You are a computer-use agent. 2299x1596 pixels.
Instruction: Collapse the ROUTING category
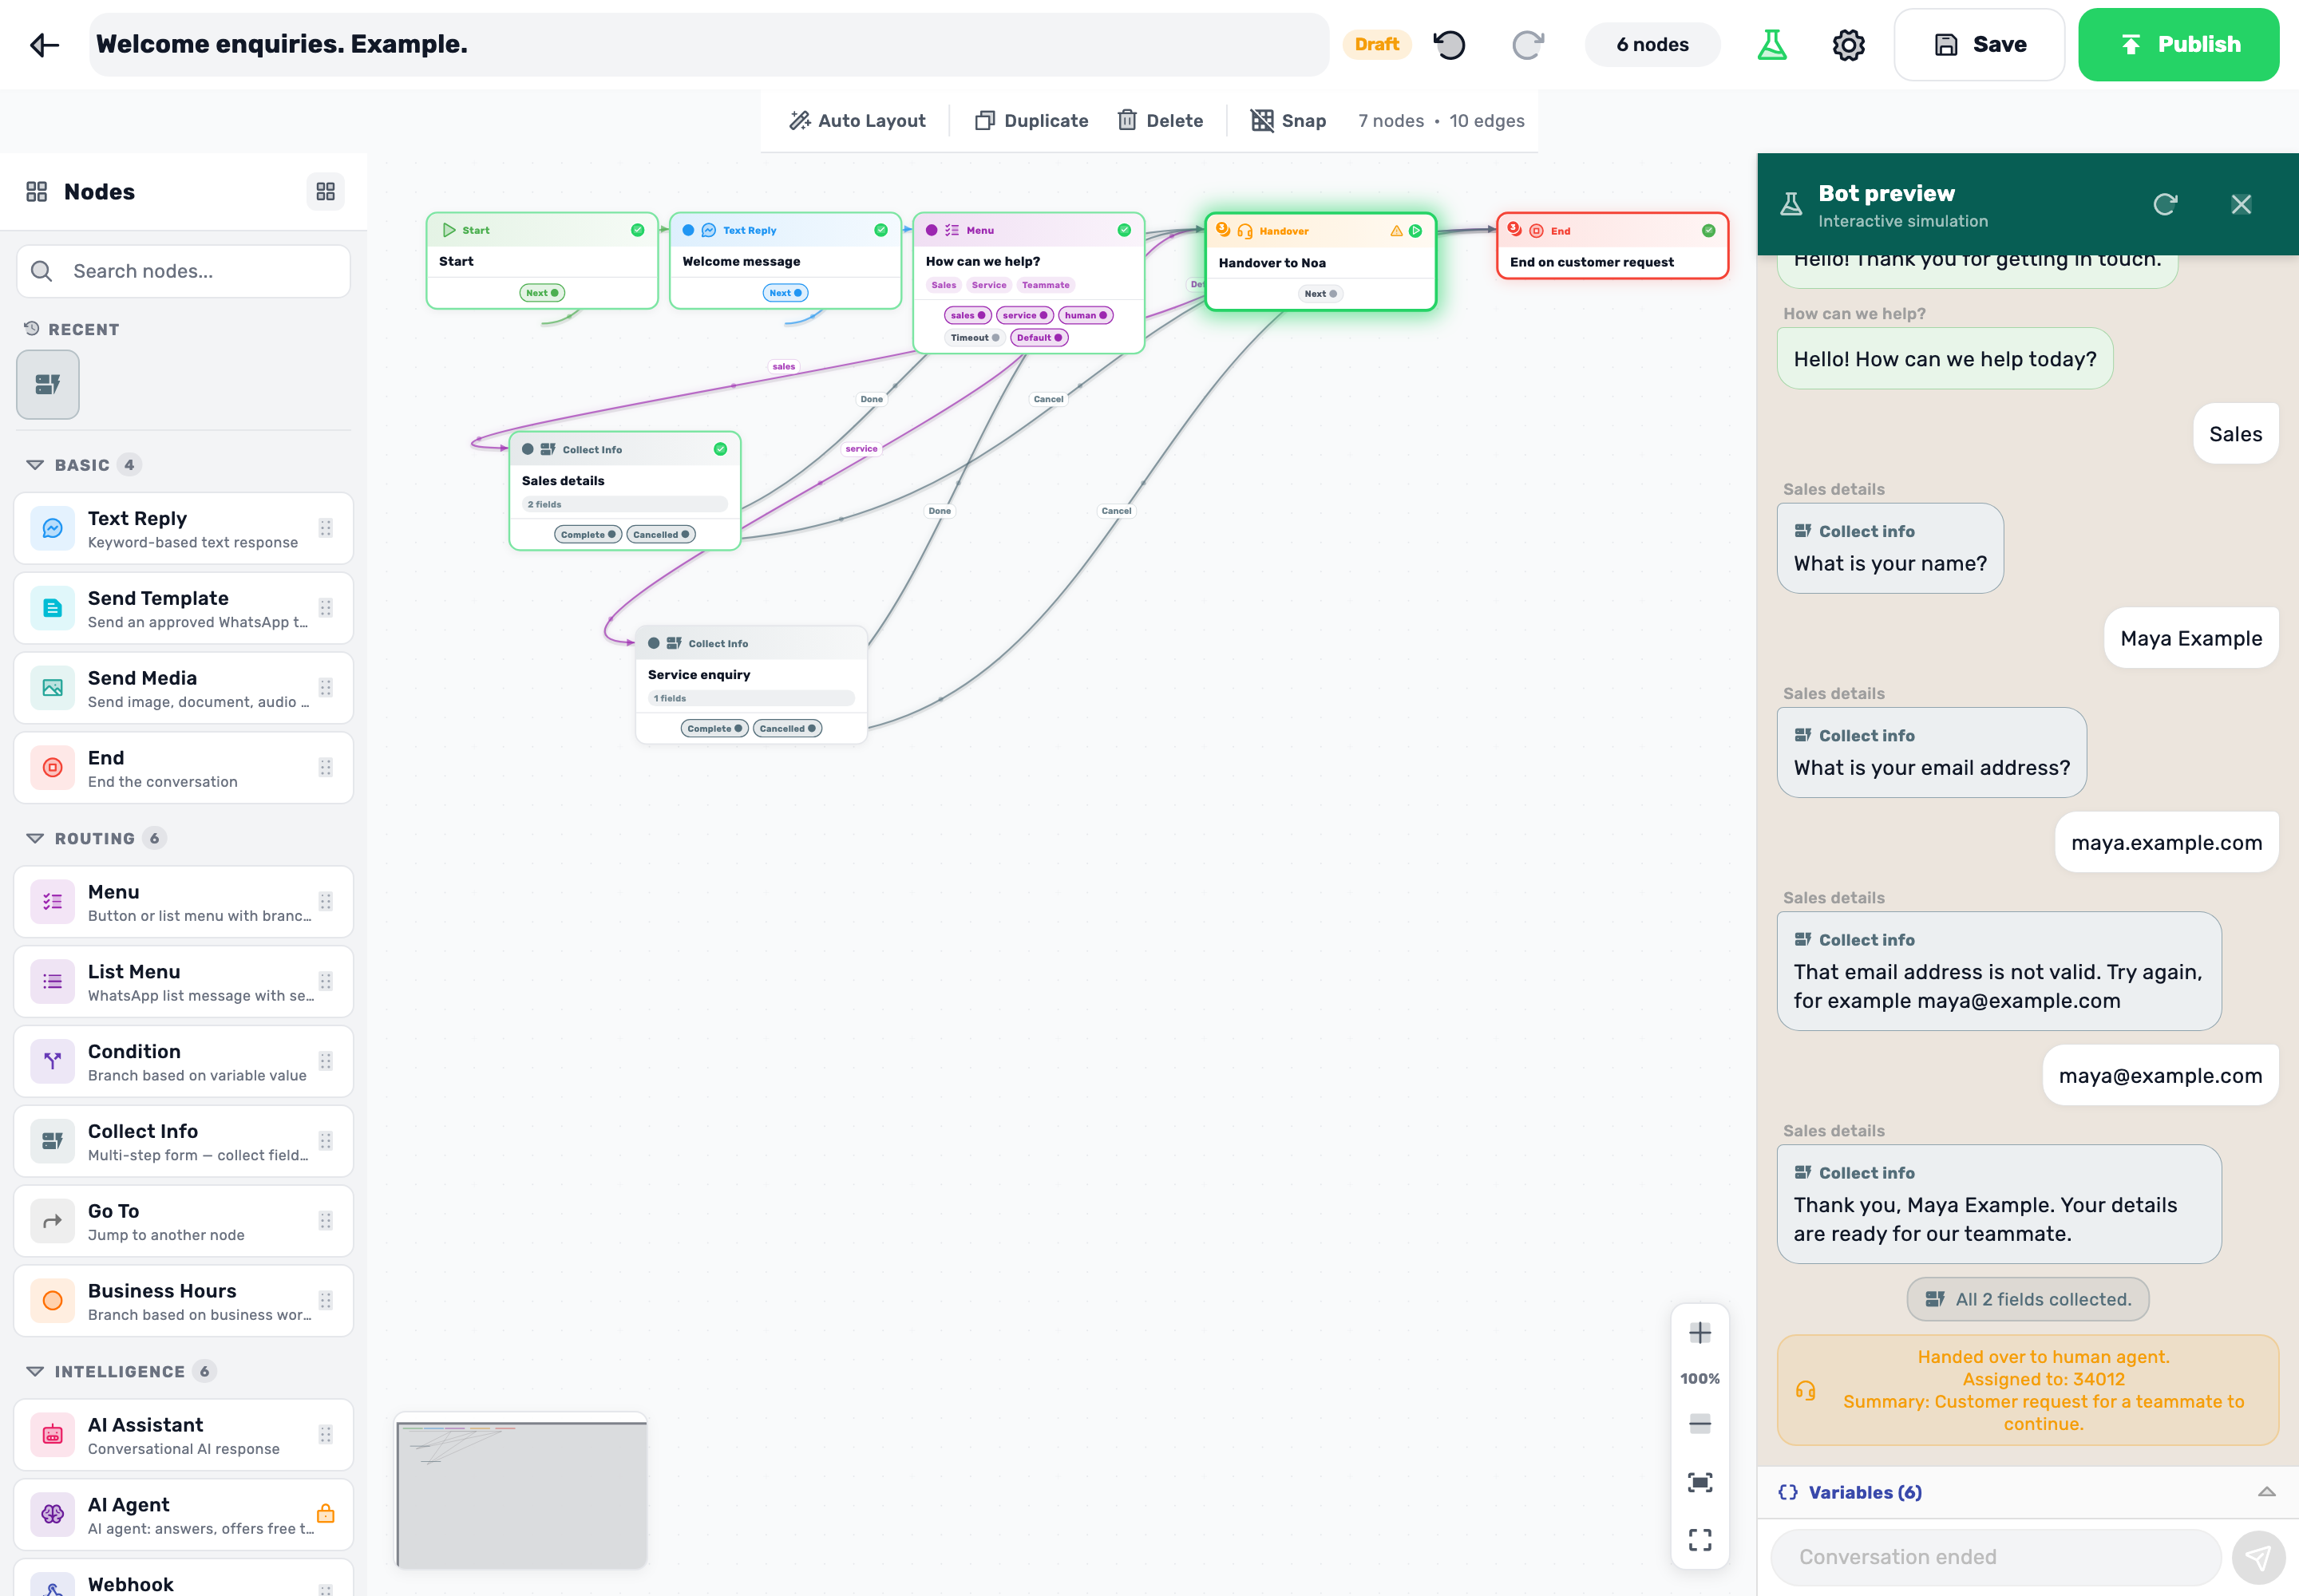click(x=35, y=838)
